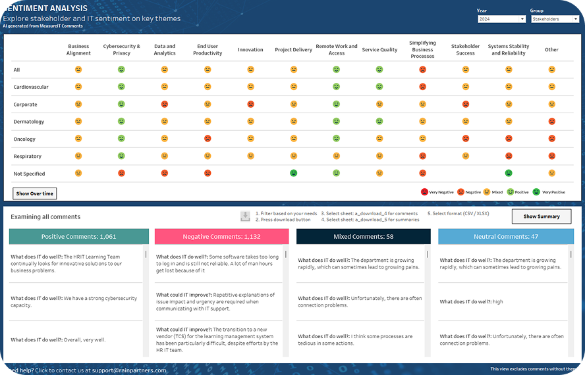The image size is (585, 375).
Task: Select the Negative Comments header tab
Action: pos(221,237)
